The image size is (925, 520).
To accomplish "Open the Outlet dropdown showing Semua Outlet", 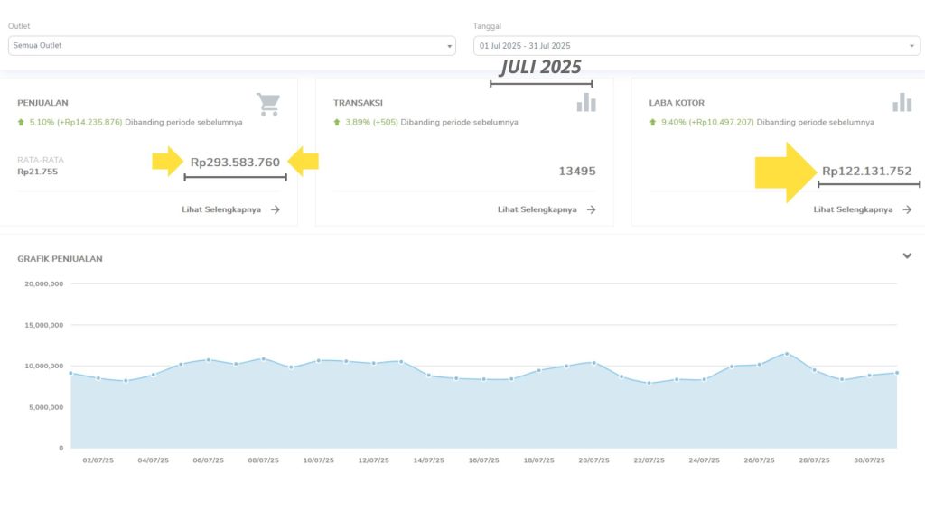I will coord(232,46).
